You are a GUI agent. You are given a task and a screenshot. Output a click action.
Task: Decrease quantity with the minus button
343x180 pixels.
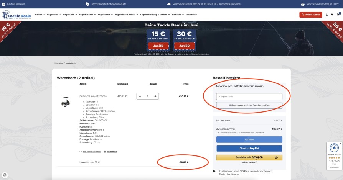click(x=140, y=96)
